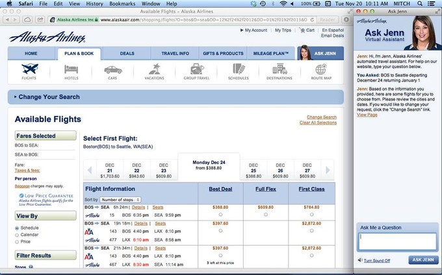
Task: Reload the page via address bar icon
Action: pyautogui.click(x=312, y=19)
